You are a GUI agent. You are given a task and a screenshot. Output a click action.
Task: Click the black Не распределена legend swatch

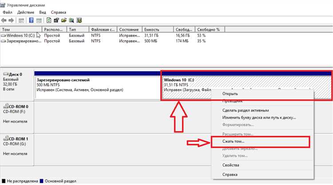pyautogui.click(x=4, y=181)
